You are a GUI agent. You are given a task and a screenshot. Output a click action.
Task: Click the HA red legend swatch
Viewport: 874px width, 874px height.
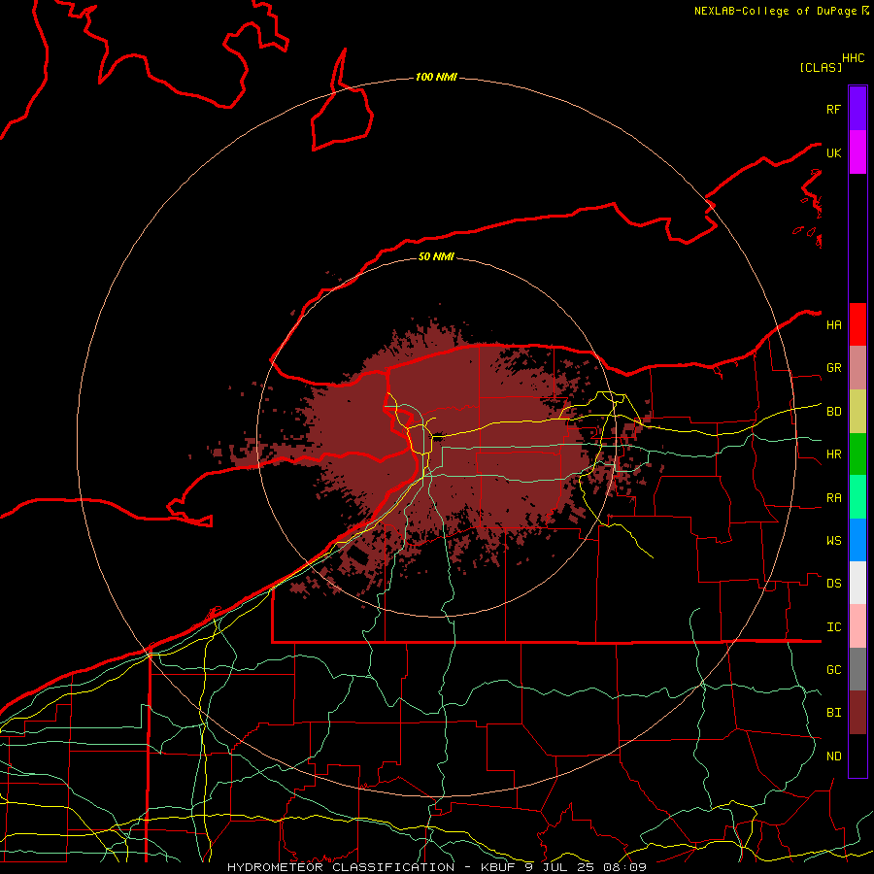pyautogui.click(x=857, y=324)
